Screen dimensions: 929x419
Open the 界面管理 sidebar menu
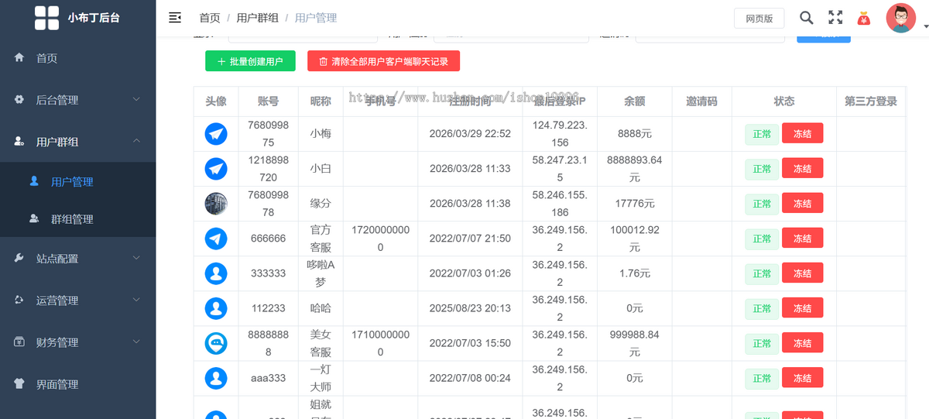(x=77, y=384)
